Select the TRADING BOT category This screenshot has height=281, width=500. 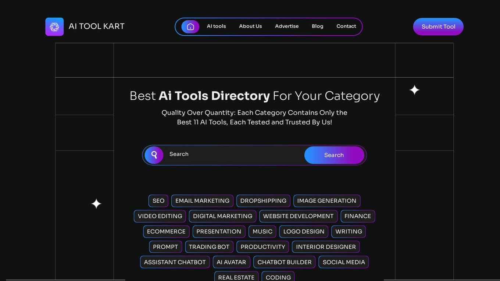209,247
